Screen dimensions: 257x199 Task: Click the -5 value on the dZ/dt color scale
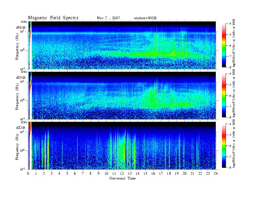[x=230, y=135]
